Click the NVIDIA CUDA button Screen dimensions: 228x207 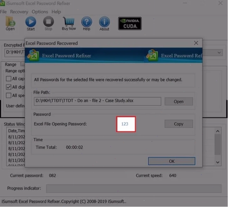pyautogui.click(x=130, y=24)
